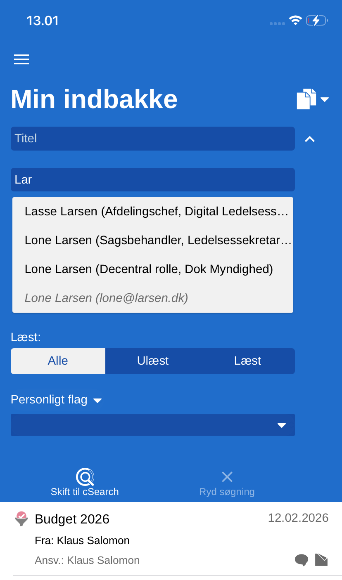Tap the 13.01 clock in status bar
This screenshot has height=580, width=342.
click(x=43, y=21)
